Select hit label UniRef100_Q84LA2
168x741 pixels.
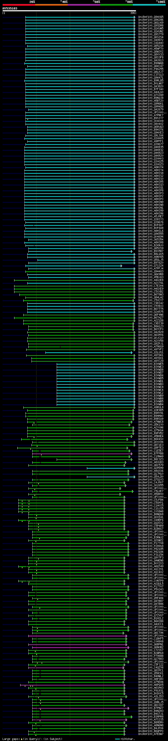[x=151, y=298]
